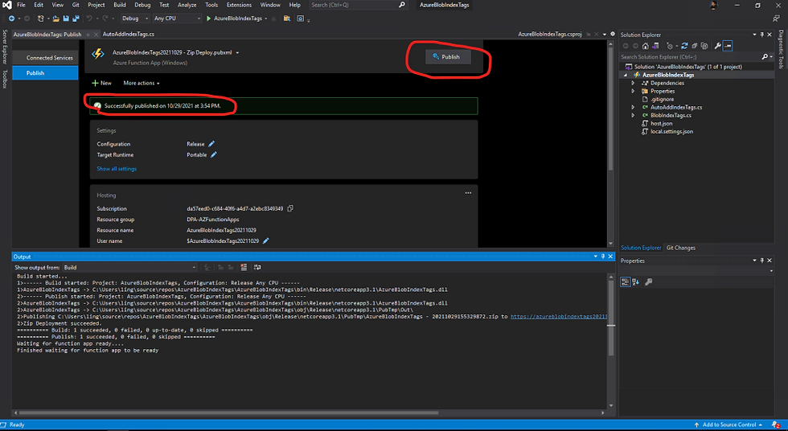Open startup project AzureBlobIndexTags dropdown arrow
Image resolution: width=788 pixels, height=431 pixels.
click(x=266, y=18)
